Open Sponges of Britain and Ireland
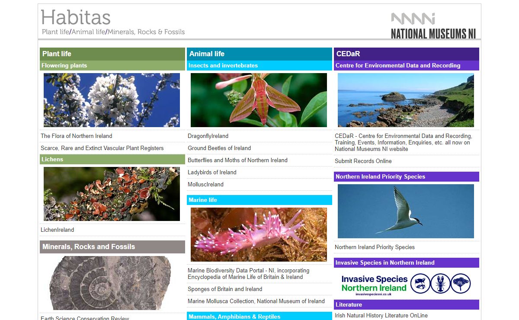Image resolution: width=519 pixels, height=320 pixels. 225,289
